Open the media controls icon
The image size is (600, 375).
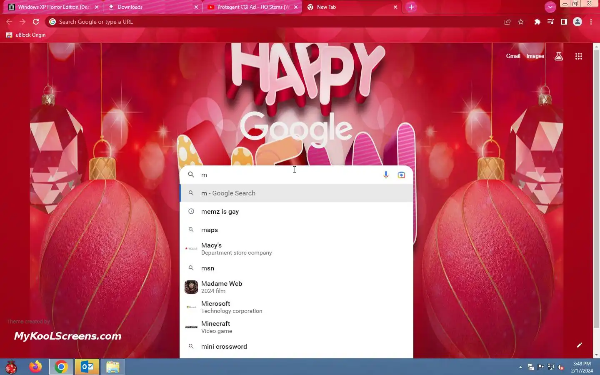tap(551, 22)
